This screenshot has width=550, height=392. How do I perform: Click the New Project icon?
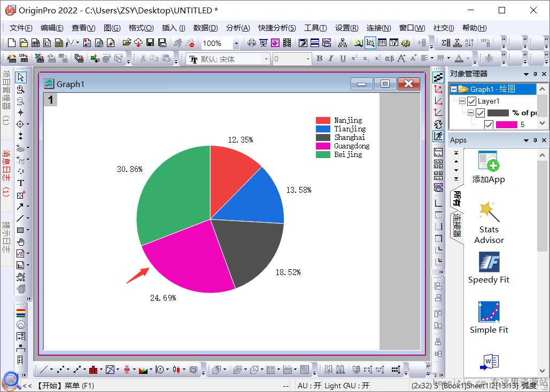pos(12,43)
